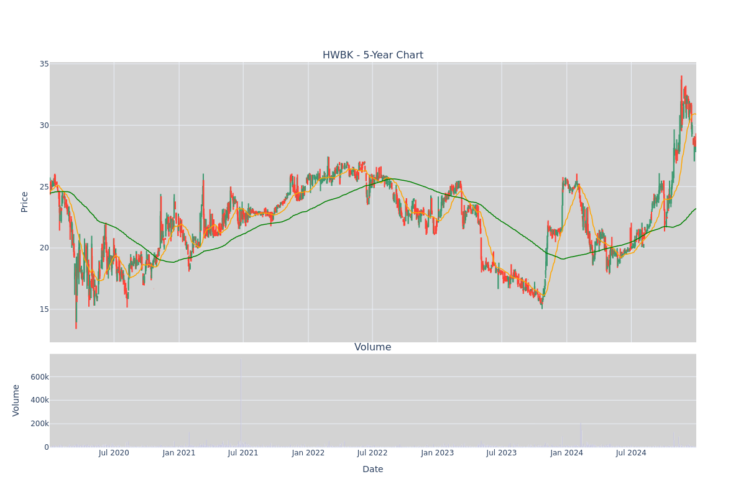This screenshot has height=497, width=746.
Task: Click price tick label '20'
Action: click(44, 248)
